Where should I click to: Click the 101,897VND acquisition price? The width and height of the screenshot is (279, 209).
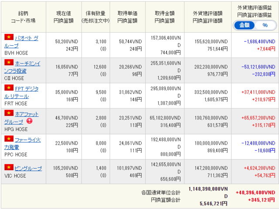pyautogui.click(x=129, y=168)
